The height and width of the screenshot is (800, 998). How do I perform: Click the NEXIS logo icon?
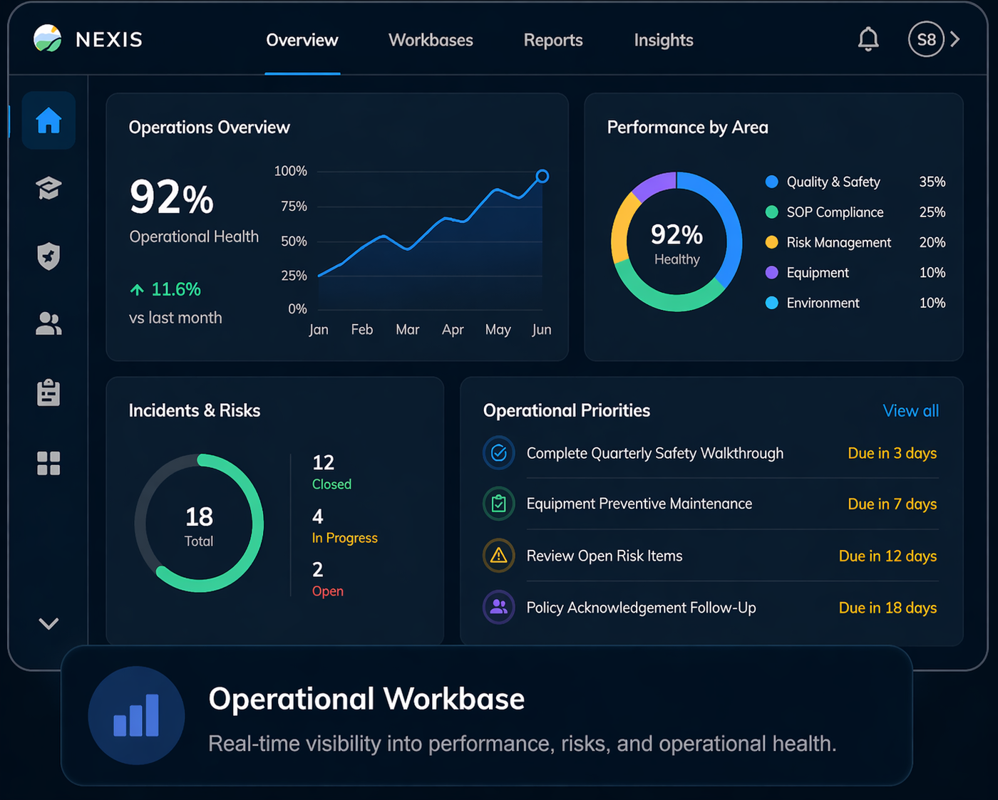(46, 39)
